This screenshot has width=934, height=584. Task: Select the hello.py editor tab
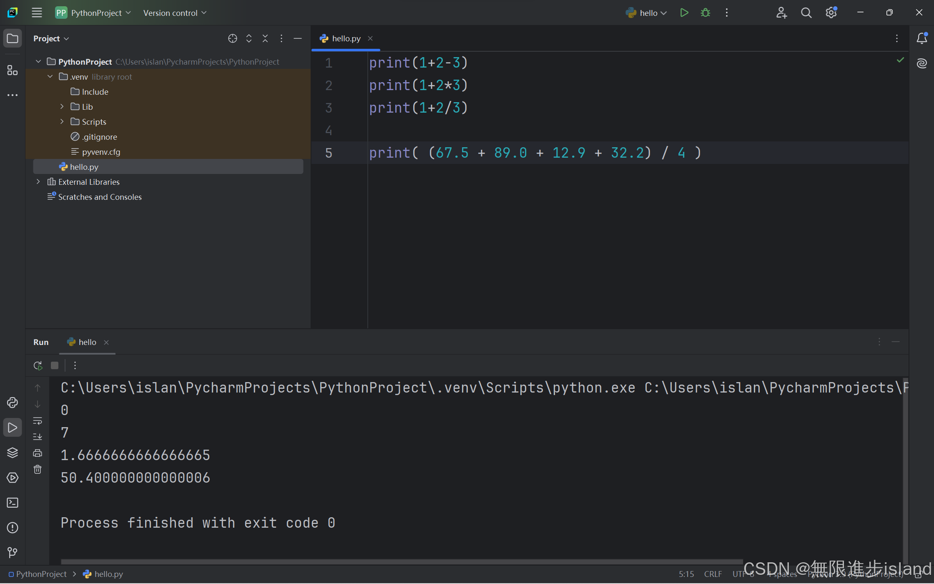coord(346,38)
